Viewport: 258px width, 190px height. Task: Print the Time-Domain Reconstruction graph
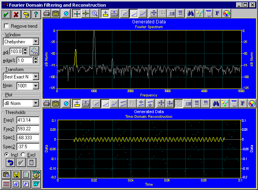pyautogui.click(x=47, y=104)
